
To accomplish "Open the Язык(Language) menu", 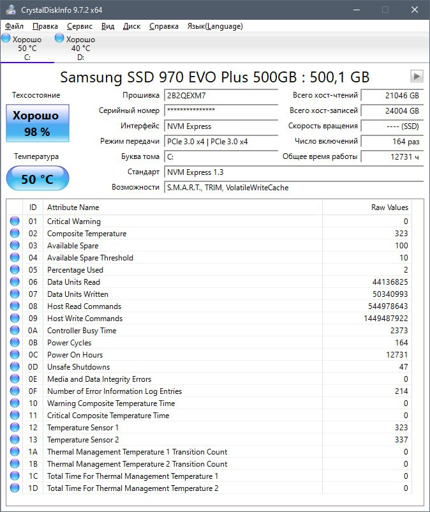I will click(x=215, y=26).
